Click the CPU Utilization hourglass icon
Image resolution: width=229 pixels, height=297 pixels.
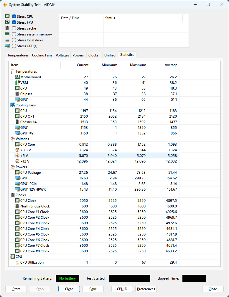[x=17, y=262]
